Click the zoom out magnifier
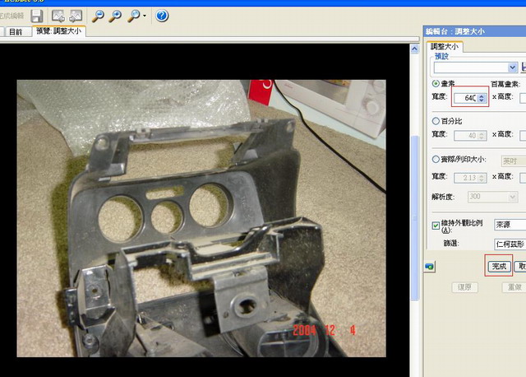 click(x=98, y=15)
